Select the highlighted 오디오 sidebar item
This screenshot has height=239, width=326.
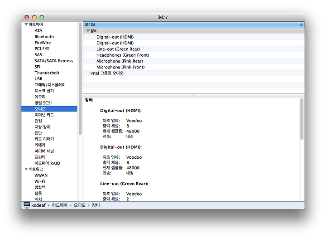click(49, 109)
